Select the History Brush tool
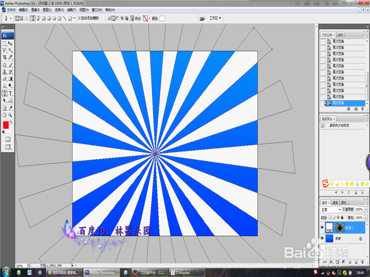This screenshot has height=277, width=370. point(10,72)
